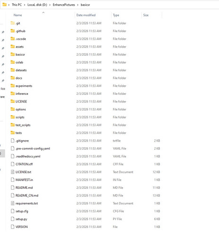219x236 pixels.
Task: Select the requirements.txt document icon
Action: point(13,203)
